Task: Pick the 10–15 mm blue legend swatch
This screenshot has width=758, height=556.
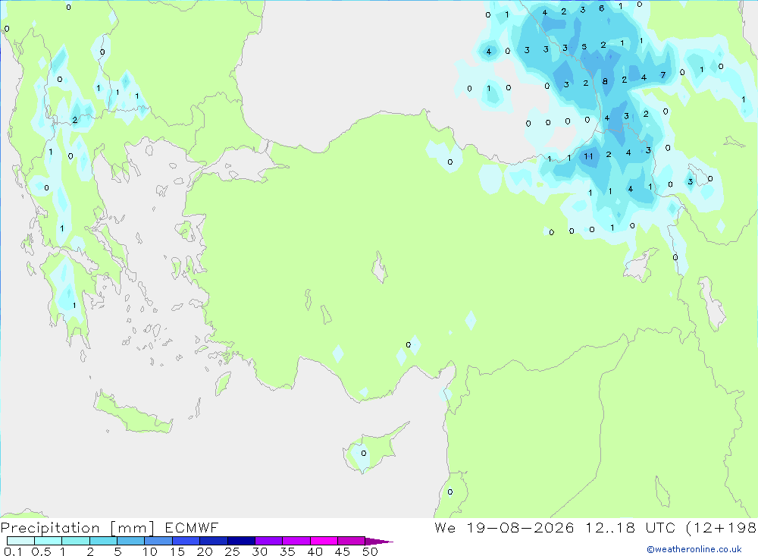Action: point(158,541)
